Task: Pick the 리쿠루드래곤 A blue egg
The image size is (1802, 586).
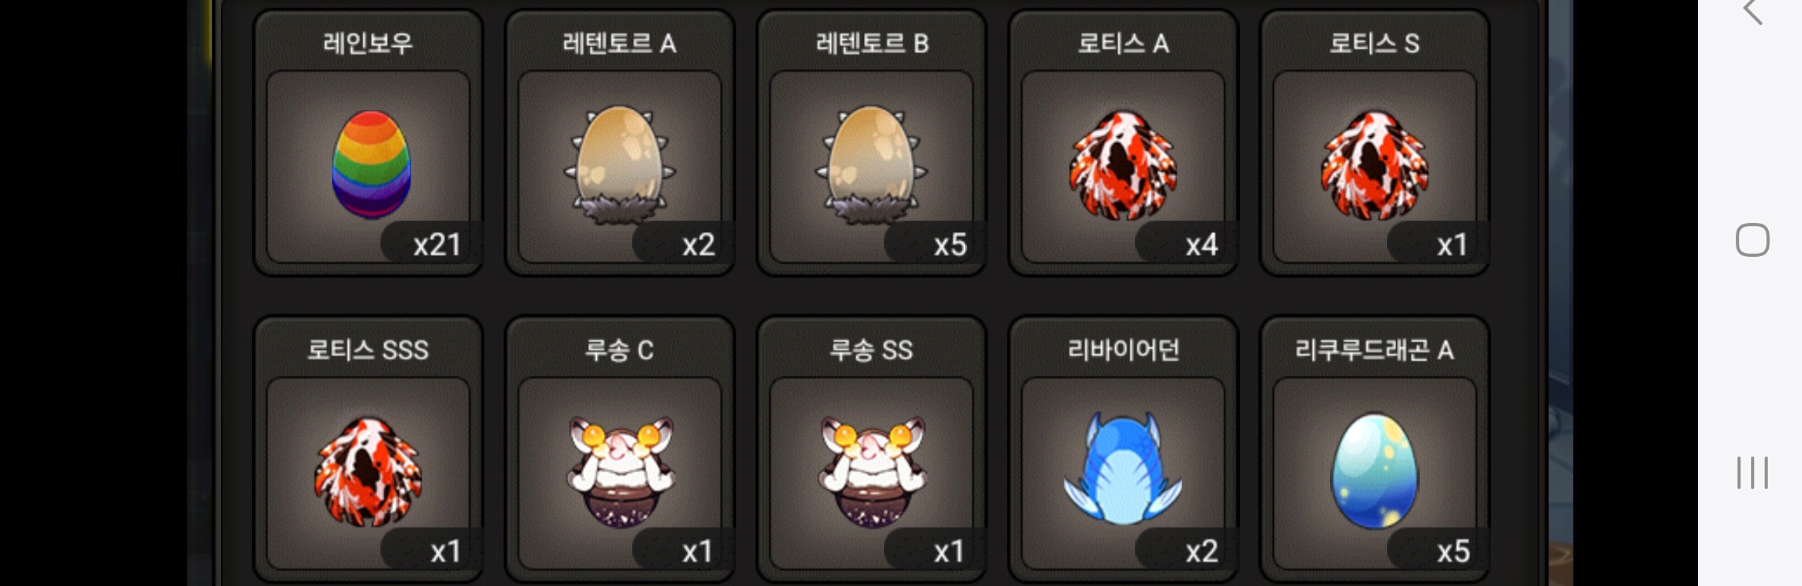Action: (1375, 471)
